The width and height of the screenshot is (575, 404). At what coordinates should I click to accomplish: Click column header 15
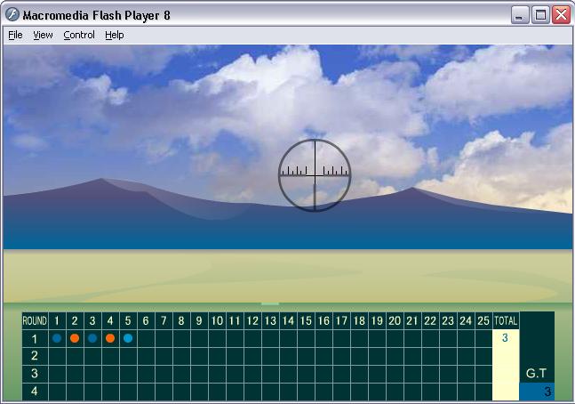(306, 321)
